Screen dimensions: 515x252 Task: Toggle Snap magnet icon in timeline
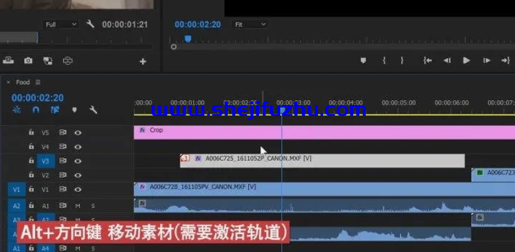coord(36,110)
